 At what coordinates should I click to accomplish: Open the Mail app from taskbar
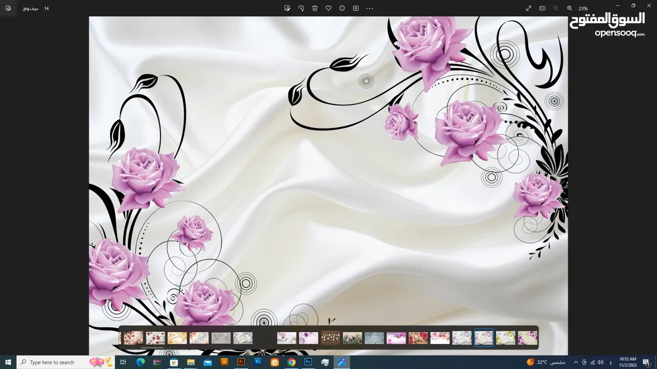pos(207,362)
